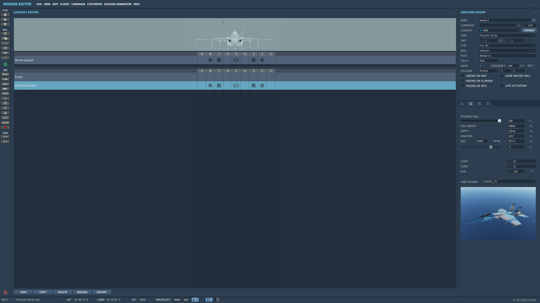This screenshot has height=303, width=540.
Task: Enable Game Master Only checkbox
Action: (x=502, y=75)
